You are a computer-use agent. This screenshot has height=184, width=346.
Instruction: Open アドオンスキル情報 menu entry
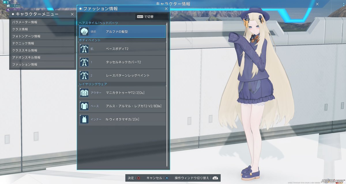(x=43, y=57)
